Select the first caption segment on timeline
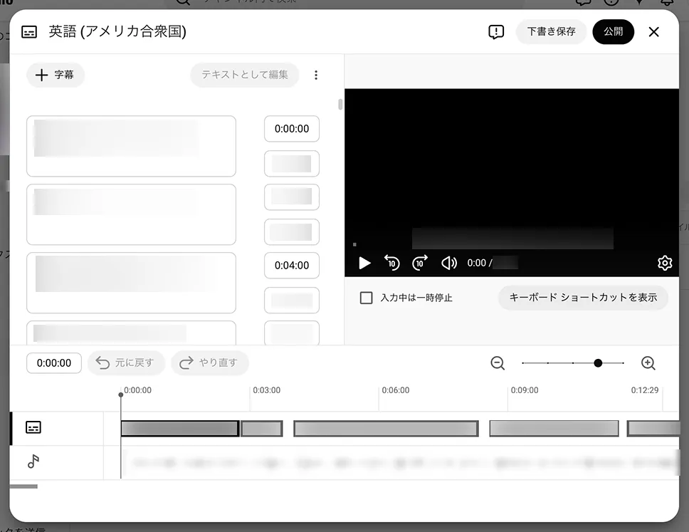Image resolution: width=689 pixels, height=532 pixels. 179,429
